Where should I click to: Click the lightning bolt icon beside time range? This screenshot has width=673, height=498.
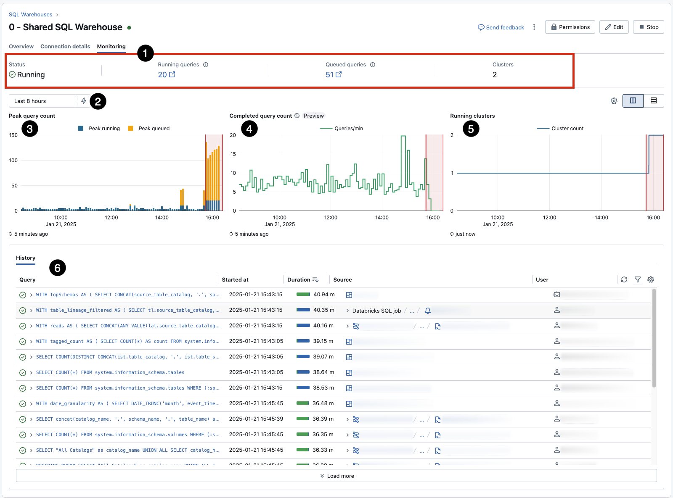pos(84,101)
